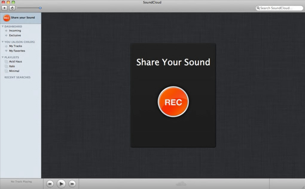Skip back with the rewind button
The width and height of the screenshot is (305, 189).
point(50,184)
